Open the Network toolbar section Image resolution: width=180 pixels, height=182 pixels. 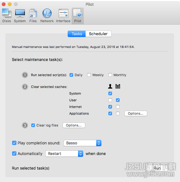(47, 16)
